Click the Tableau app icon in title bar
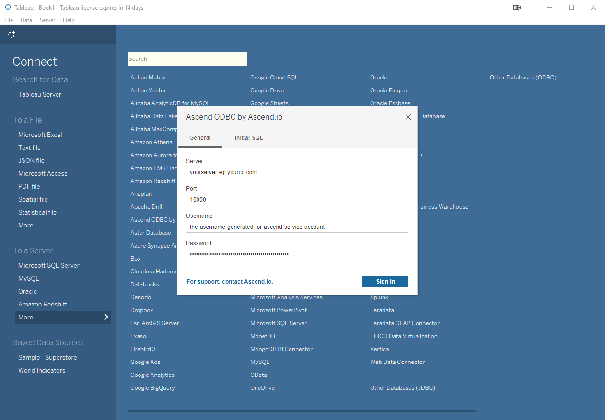The height and width of the screenshot is (420, 605). [x=8, y=8]
